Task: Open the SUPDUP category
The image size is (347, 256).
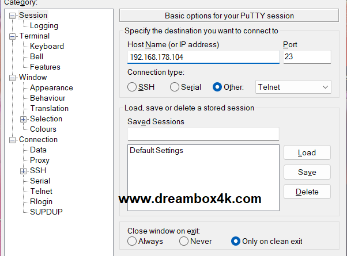Action: (46, 212)
